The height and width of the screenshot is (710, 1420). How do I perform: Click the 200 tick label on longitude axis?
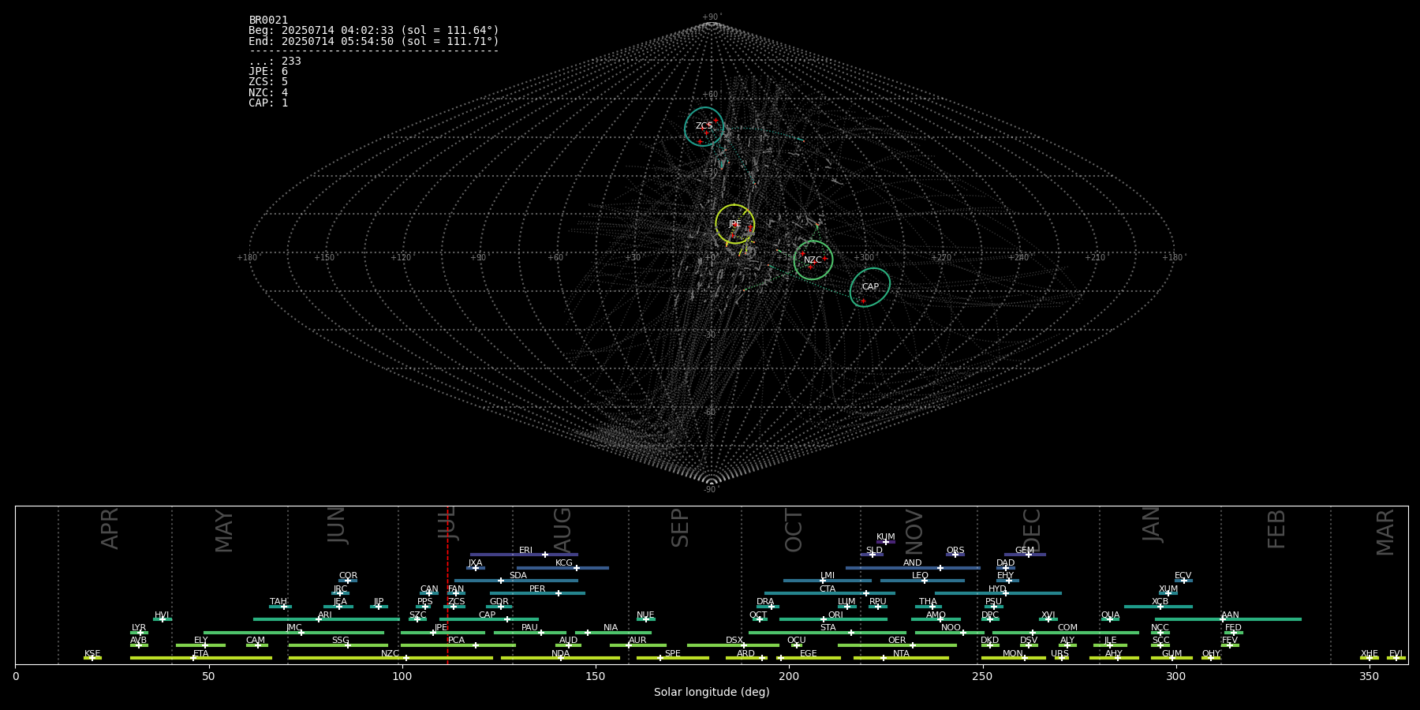(789, 676)
